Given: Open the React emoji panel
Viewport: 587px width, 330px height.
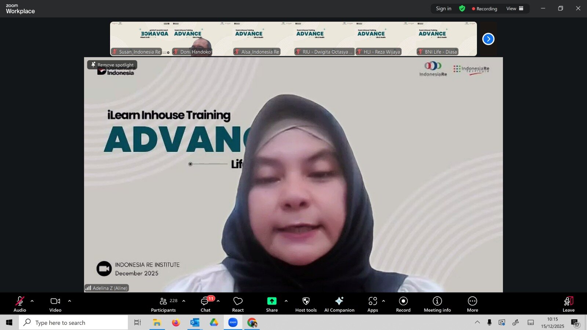Looking at the screenshot, I should 238,304.
